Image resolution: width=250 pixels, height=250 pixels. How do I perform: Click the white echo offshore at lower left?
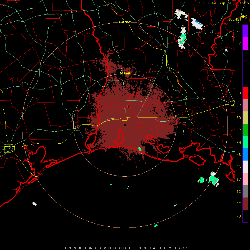(x=34, y=204)
